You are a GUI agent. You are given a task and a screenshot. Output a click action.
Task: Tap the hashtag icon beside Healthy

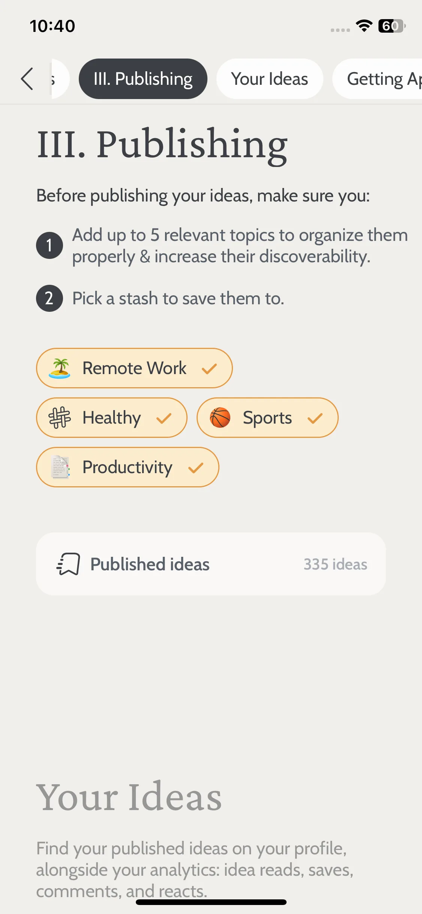pyautogui.click(x=60, y=418)
